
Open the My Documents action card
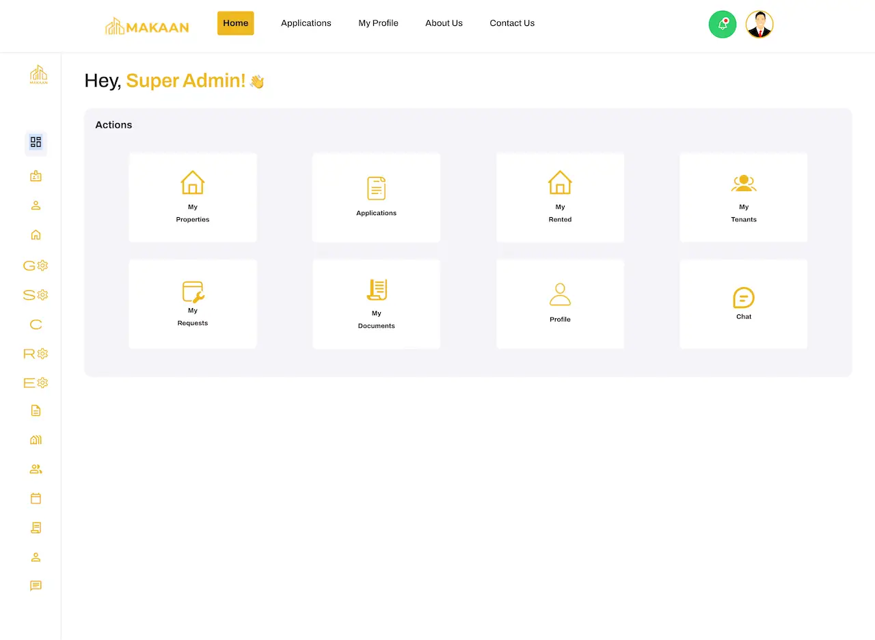tap(377, 304)
